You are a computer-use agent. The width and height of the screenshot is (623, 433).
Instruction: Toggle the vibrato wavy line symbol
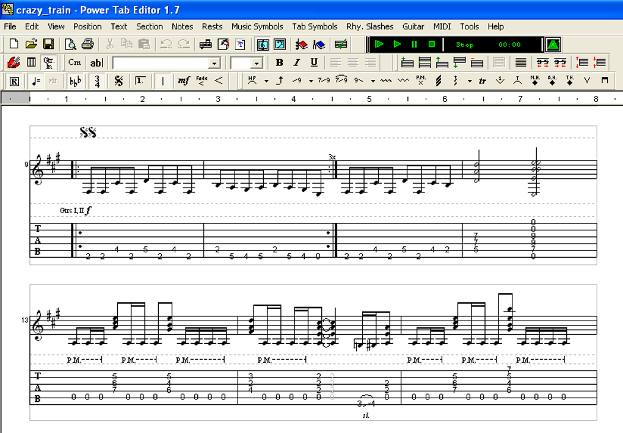click(385, 81)
